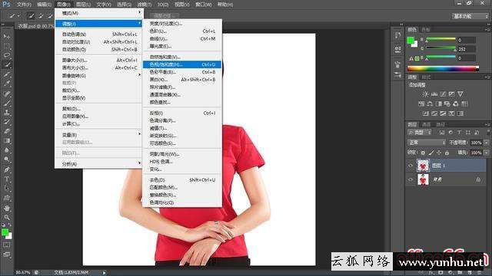The height and width of the screenshot is (276, 492).
Task: Click the Curves icon in Adjustments panel
Action: (443, 94)
